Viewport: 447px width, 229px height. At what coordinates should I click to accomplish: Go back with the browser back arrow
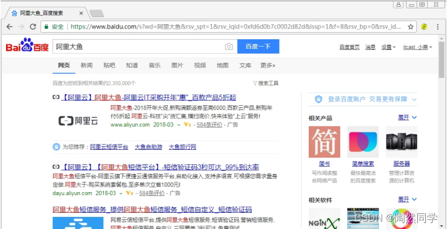10,27
